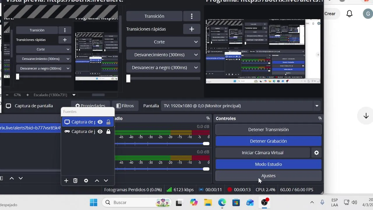The height and width of the screenshot is (210, 373).
Task: Open Microsoft Edge from the taskbar
Action: (x=222, y=202)
